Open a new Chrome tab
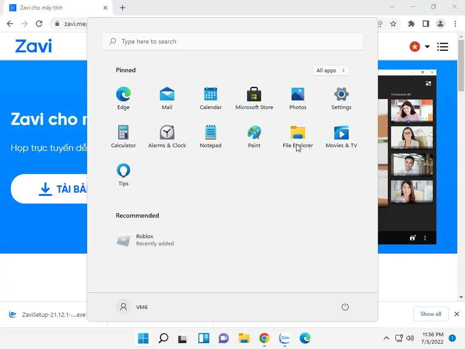 [123, 8]
